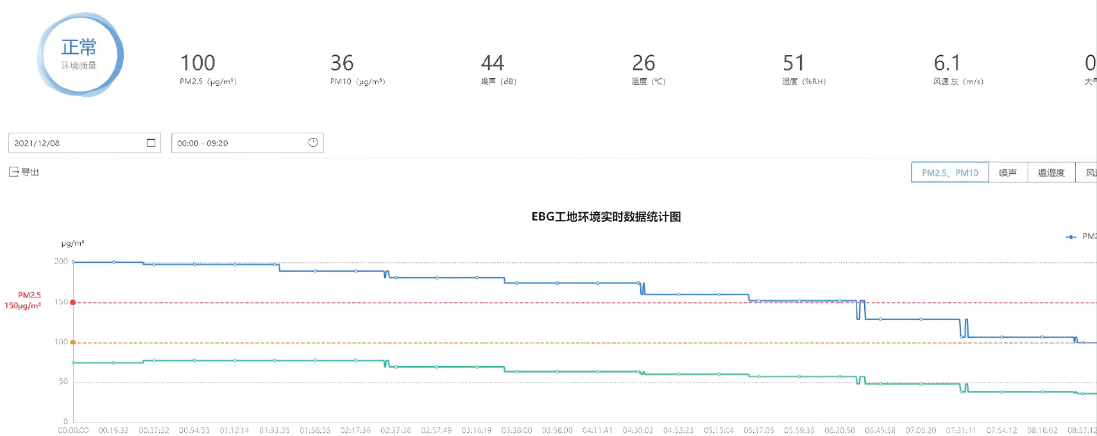The width and height of the screenshot is (1097, 436).
Task: Toggle the PM2.5 legend marker
Action: (1071, 237)
